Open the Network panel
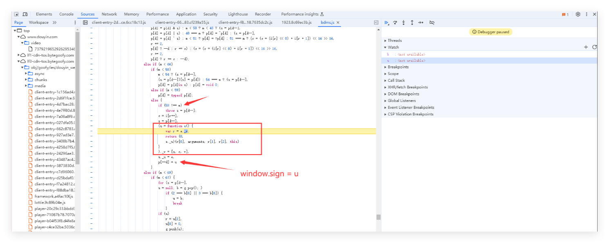609x243 pixels. click(x=109, y=14)
